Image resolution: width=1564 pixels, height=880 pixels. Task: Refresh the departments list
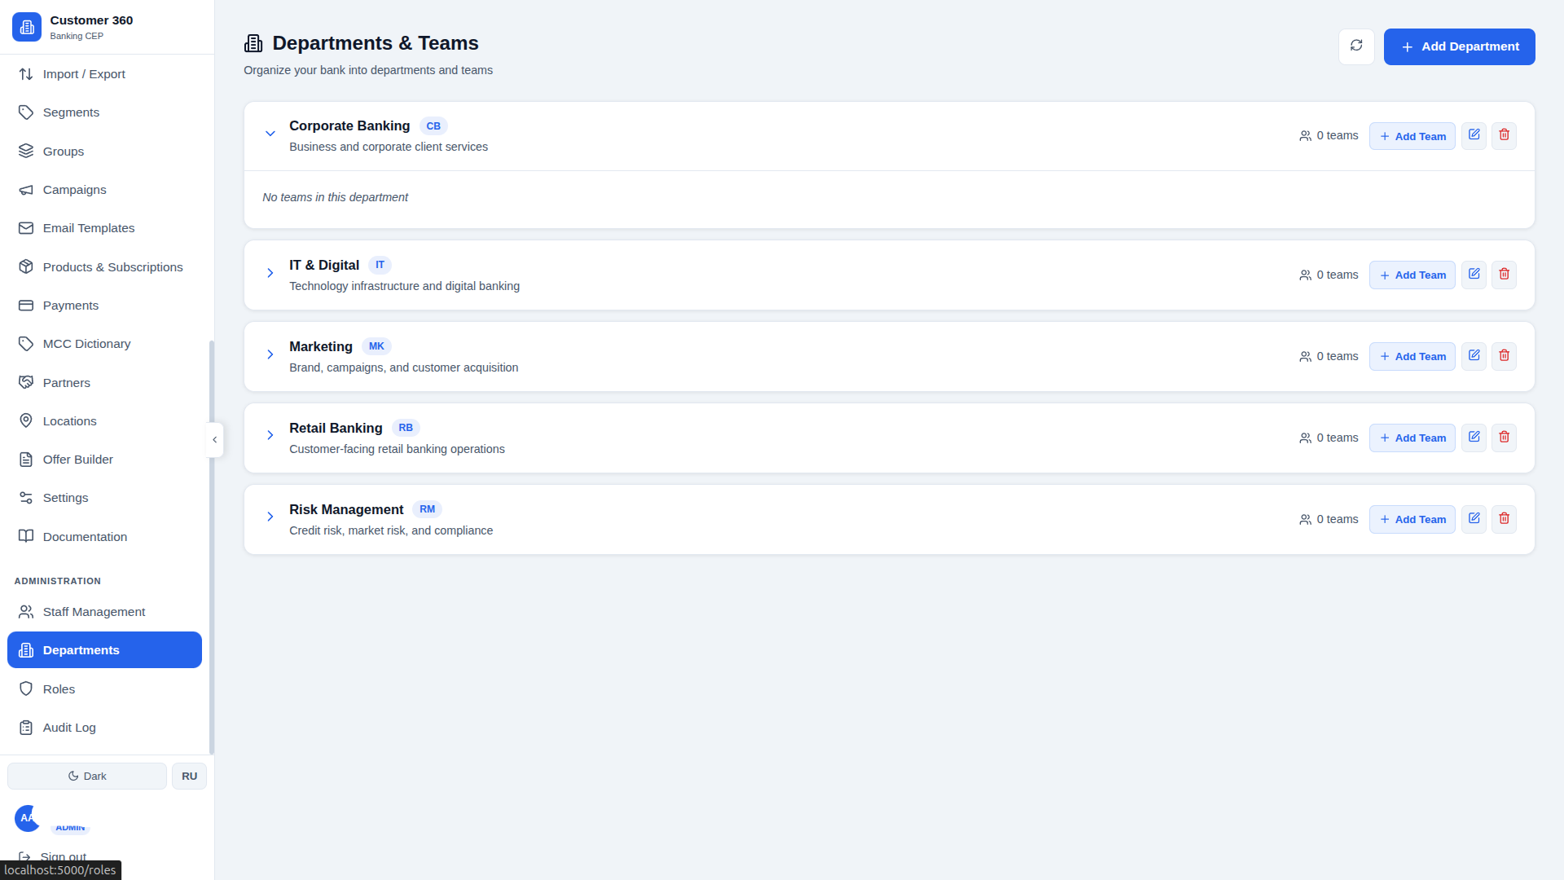1356,46
